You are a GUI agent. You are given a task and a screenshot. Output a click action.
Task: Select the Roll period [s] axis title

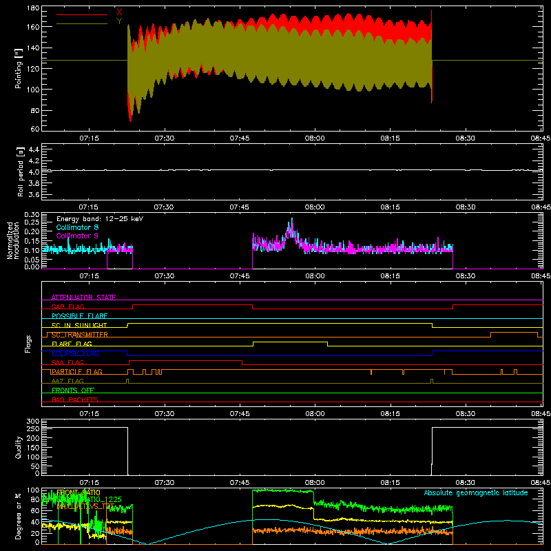pyautogui.click(x=20, y=171)
